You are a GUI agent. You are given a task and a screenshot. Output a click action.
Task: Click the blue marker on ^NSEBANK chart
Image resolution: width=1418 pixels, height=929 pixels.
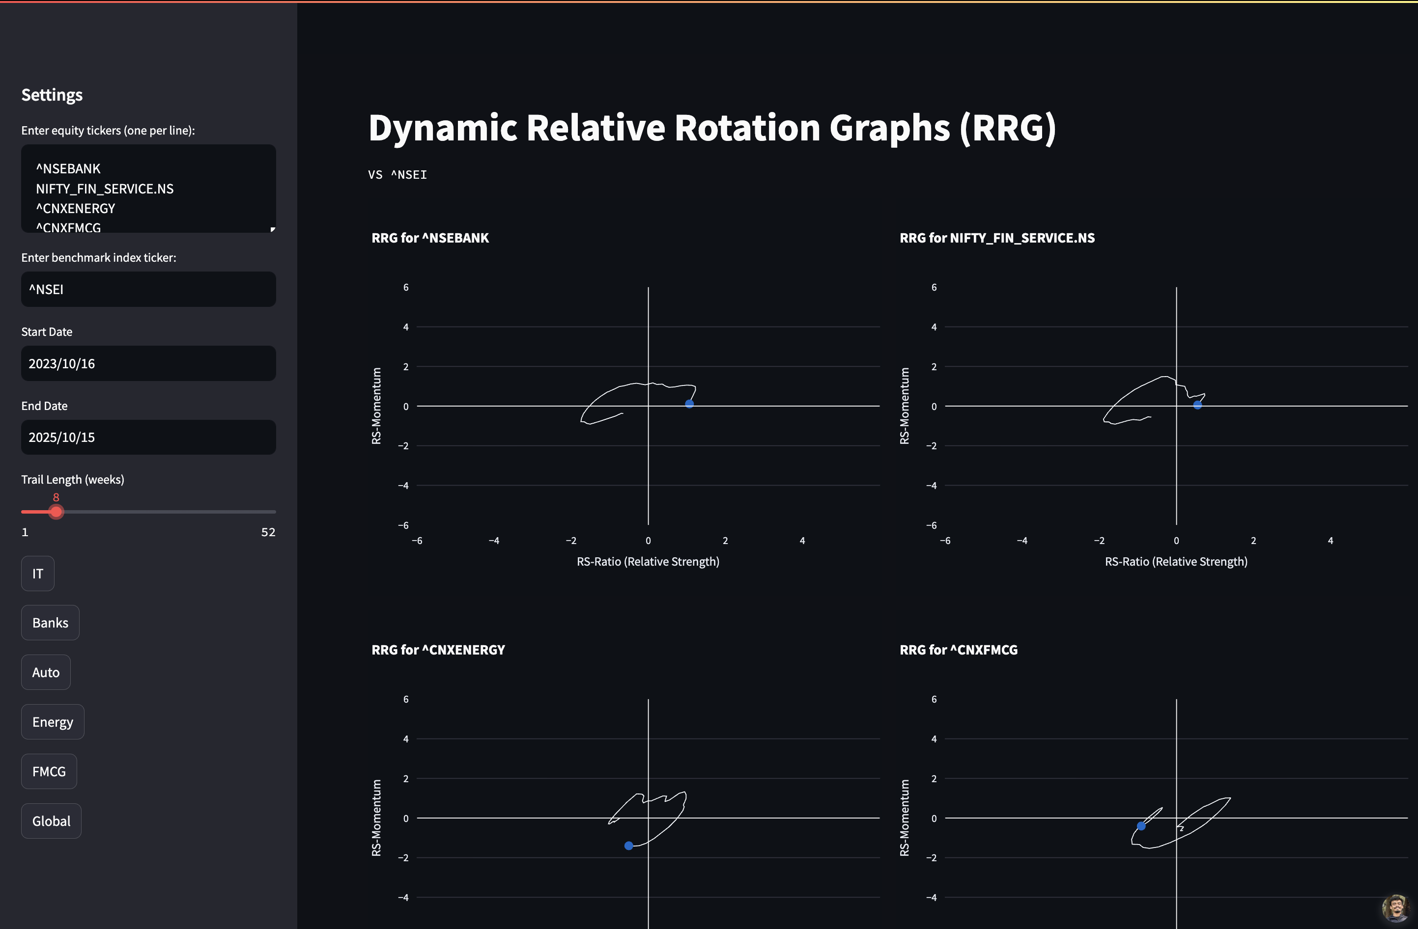coord(689,404)
